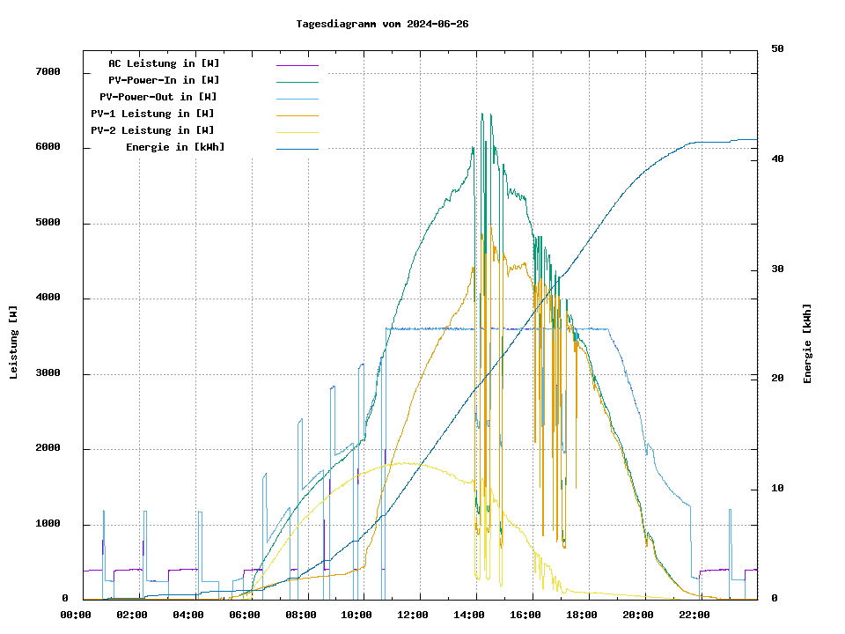Click the left axis title 'Leistung [W]'
The image size is (845, 634).
click(x=14, y=343)
